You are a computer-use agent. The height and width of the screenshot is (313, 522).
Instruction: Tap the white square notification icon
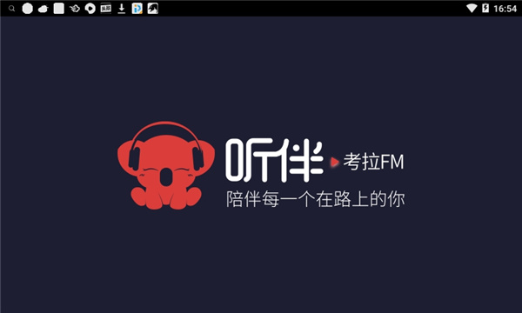point(59,9)
